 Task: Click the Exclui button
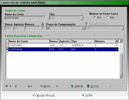pyautogui.click(x=93, y=86)
